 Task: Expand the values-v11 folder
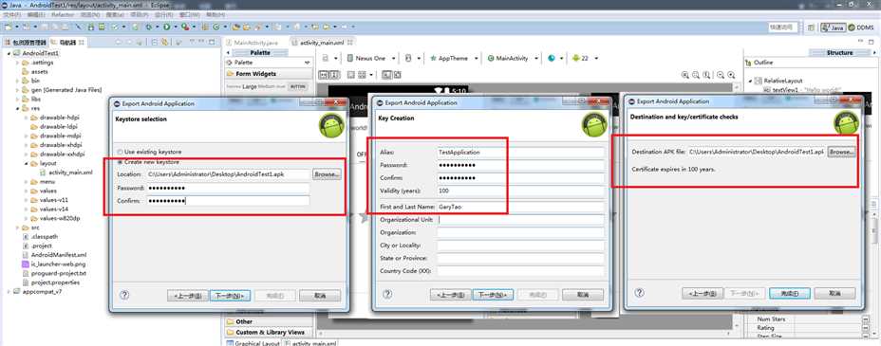coord(27,200)
